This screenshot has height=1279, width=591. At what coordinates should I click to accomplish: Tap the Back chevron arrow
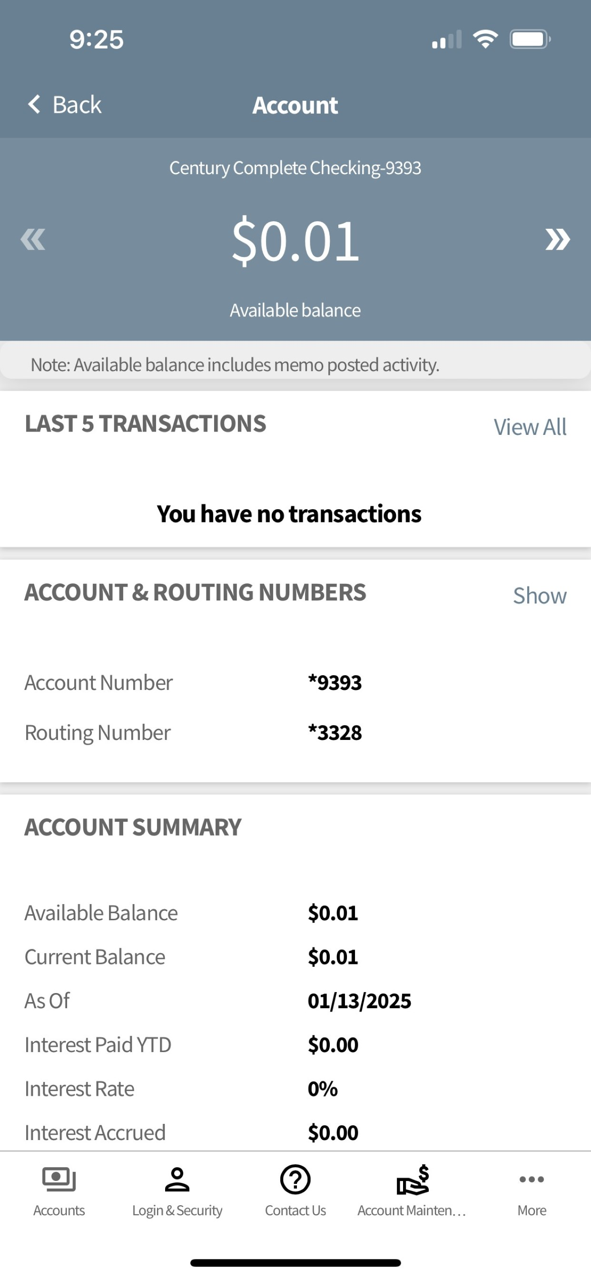click(34, 104)
